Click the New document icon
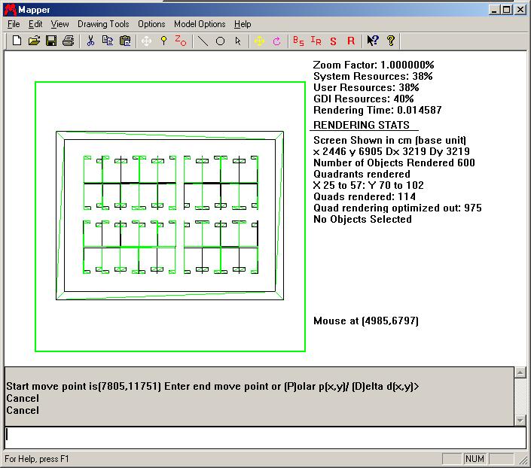This screenshot has width=531, height=468. pyautogui.click(x=17, y=41)
